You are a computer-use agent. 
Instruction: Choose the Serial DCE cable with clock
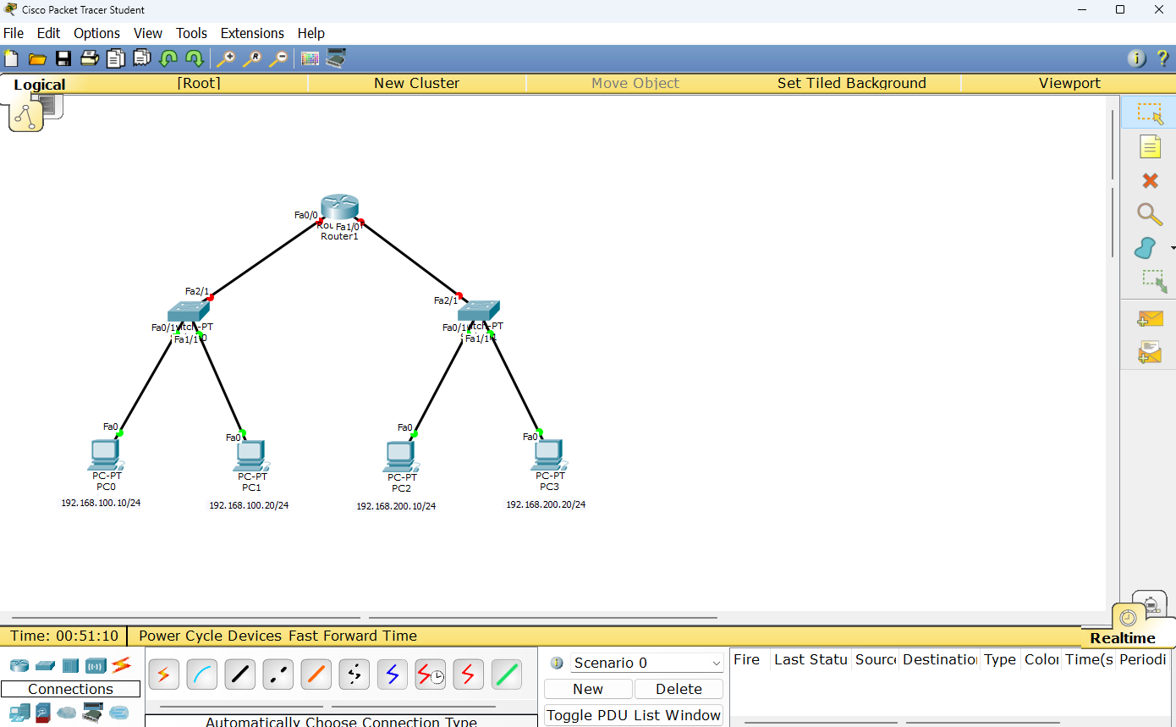pyautogui.click(x=431, y=675)
